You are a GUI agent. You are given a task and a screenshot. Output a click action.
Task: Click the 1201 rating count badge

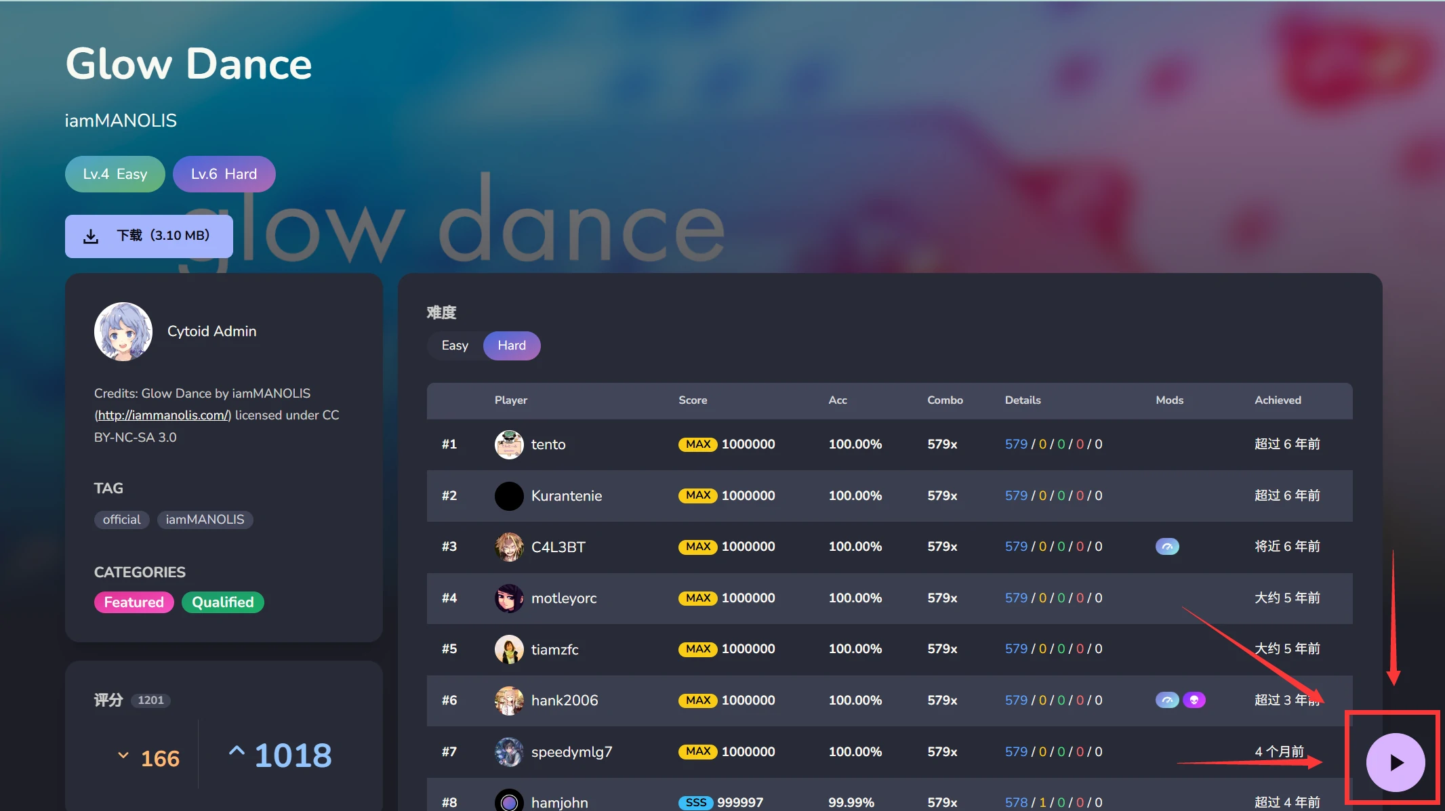(x=150, y=700)
